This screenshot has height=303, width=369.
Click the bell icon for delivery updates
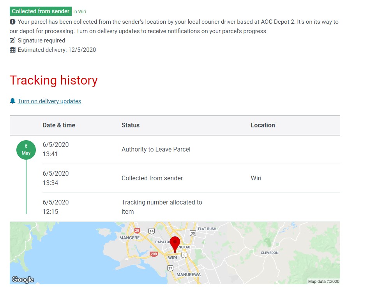point(13,101)
